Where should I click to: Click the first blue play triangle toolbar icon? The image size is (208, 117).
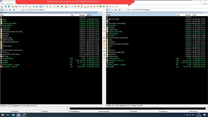pyautogui.click(x=69, y=6)
